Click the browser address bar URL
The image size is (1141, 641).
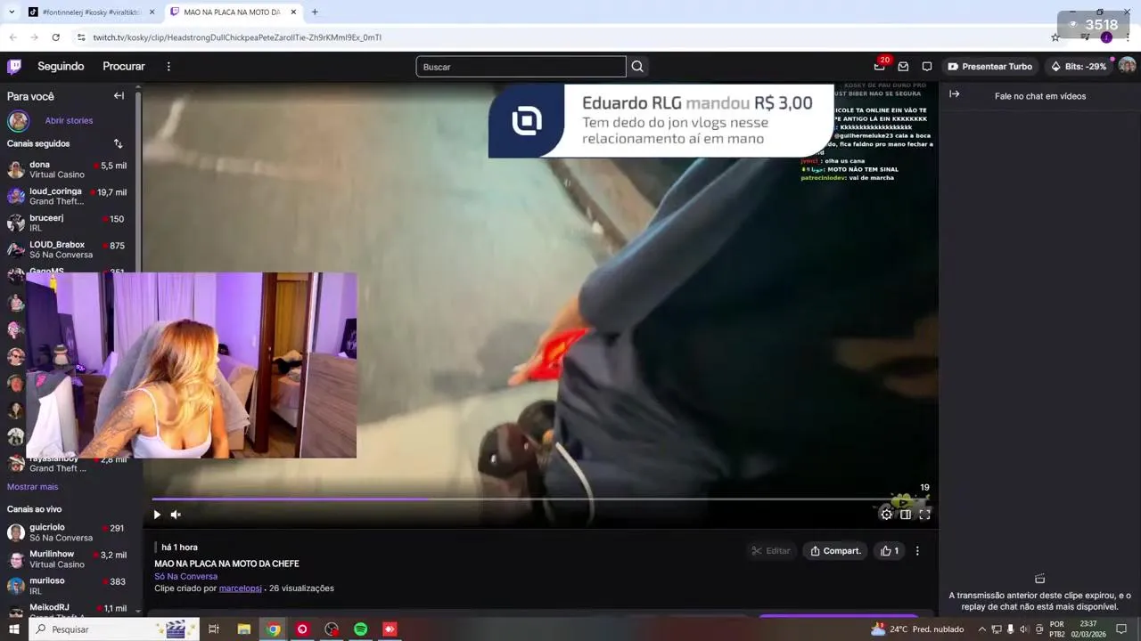(237, 37)
